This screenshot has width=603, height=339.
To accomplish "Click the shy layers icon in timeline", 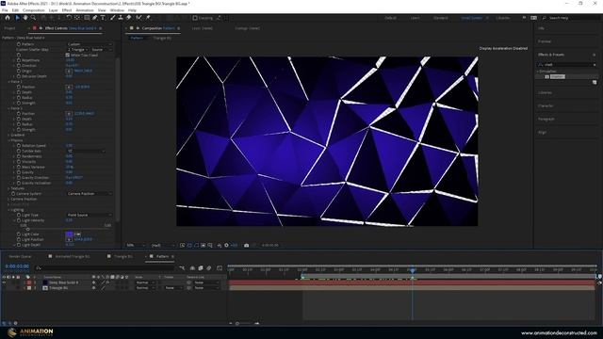I will pyautogui.click(x=192, y=267).
